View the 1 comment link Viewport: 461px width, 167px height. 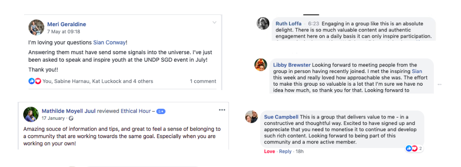click(203, 81)
